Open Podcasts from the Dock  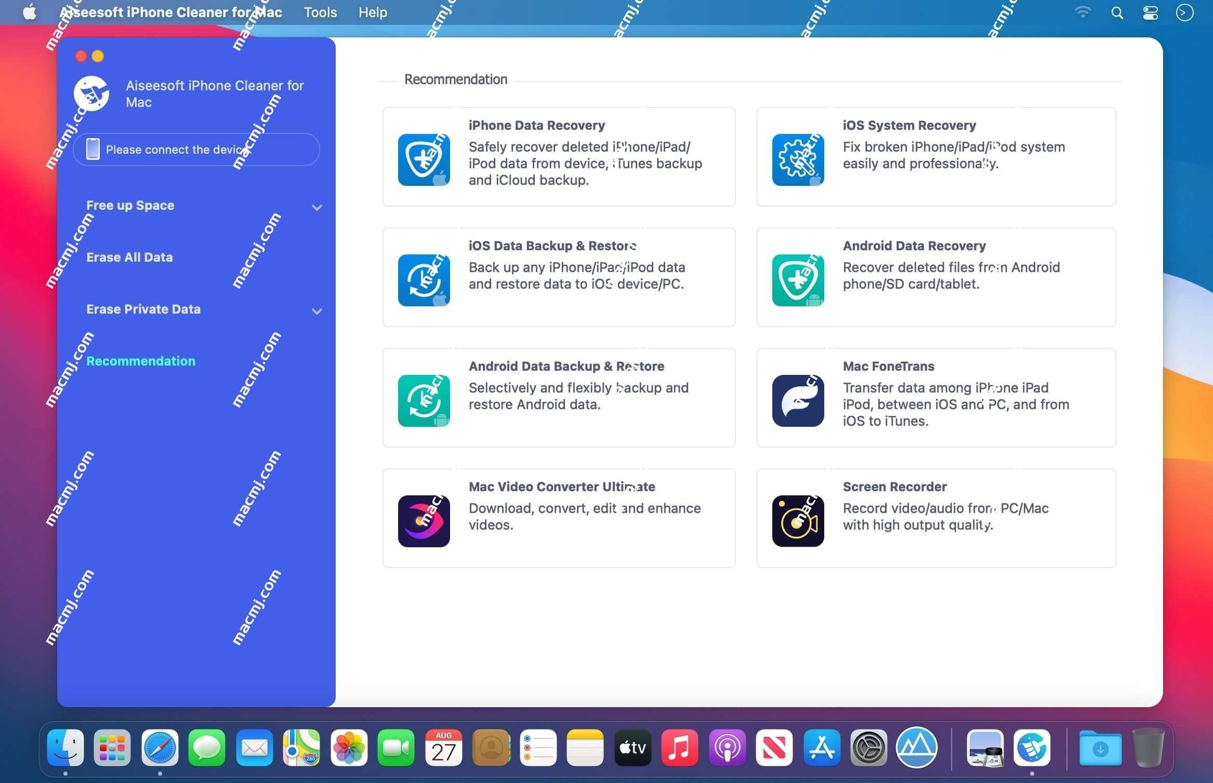[727, 748]
